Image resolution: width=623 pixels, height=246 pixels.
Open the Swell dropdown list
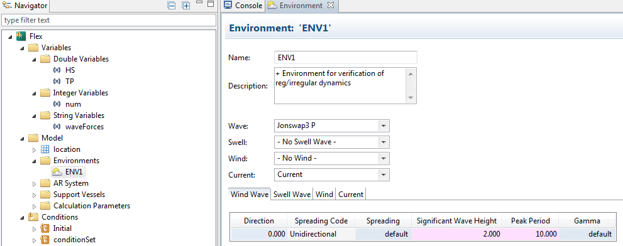(x=332, y=142)
